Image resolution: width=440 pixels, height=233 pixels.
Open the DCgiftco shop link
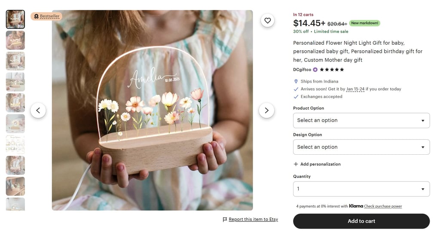pyautogui.click(x=302, y=70)
